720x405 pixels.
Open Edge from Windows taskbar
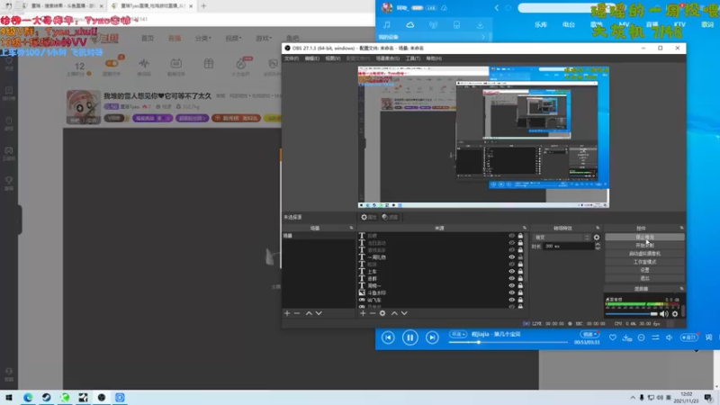click(x=28, y=398)
